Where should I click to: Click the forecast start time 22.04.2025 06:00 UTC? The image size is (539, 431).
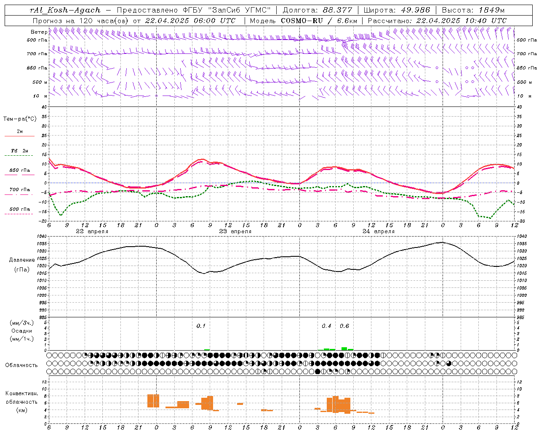(x=190, y=21)
